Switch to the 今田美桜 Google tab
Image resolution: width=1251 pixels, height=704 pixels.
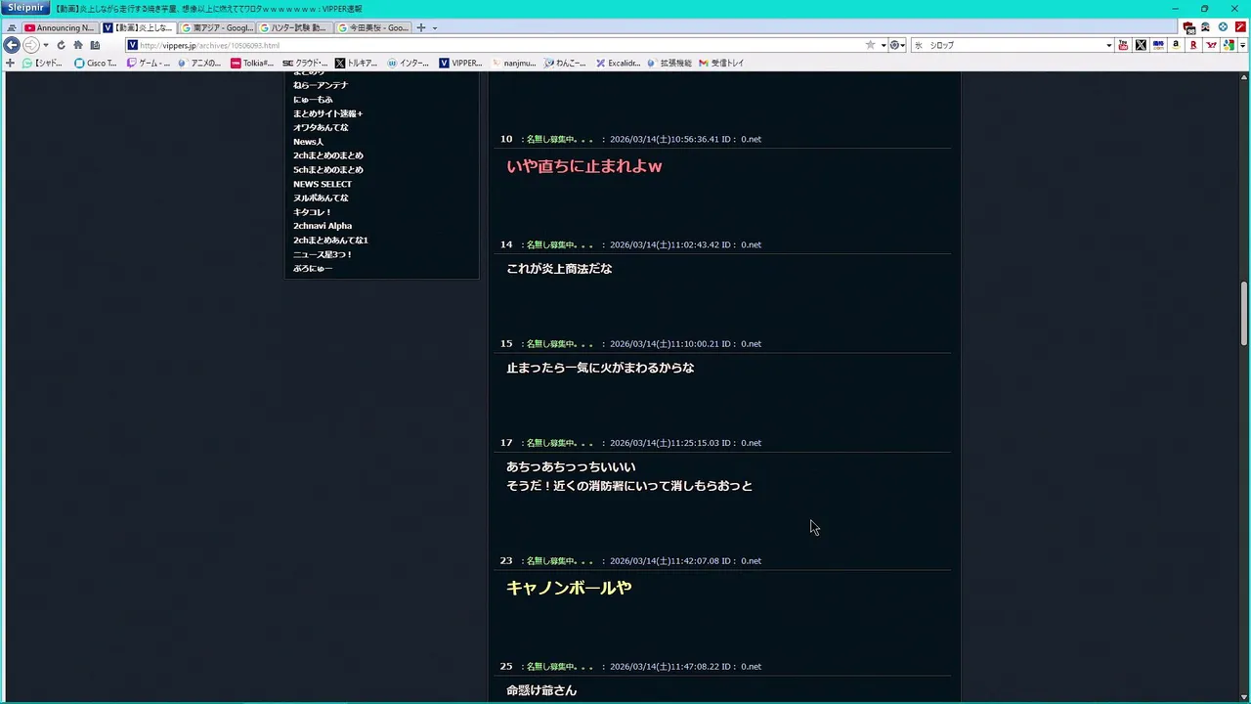(373, 27)
